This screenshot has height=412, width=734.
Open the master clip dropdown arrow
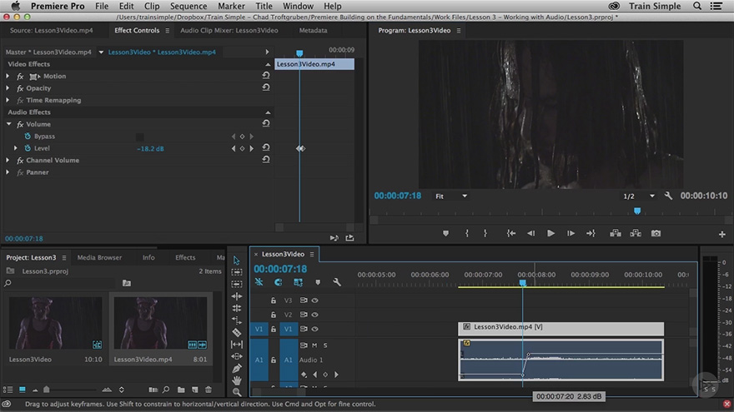(x=101, y=52)
